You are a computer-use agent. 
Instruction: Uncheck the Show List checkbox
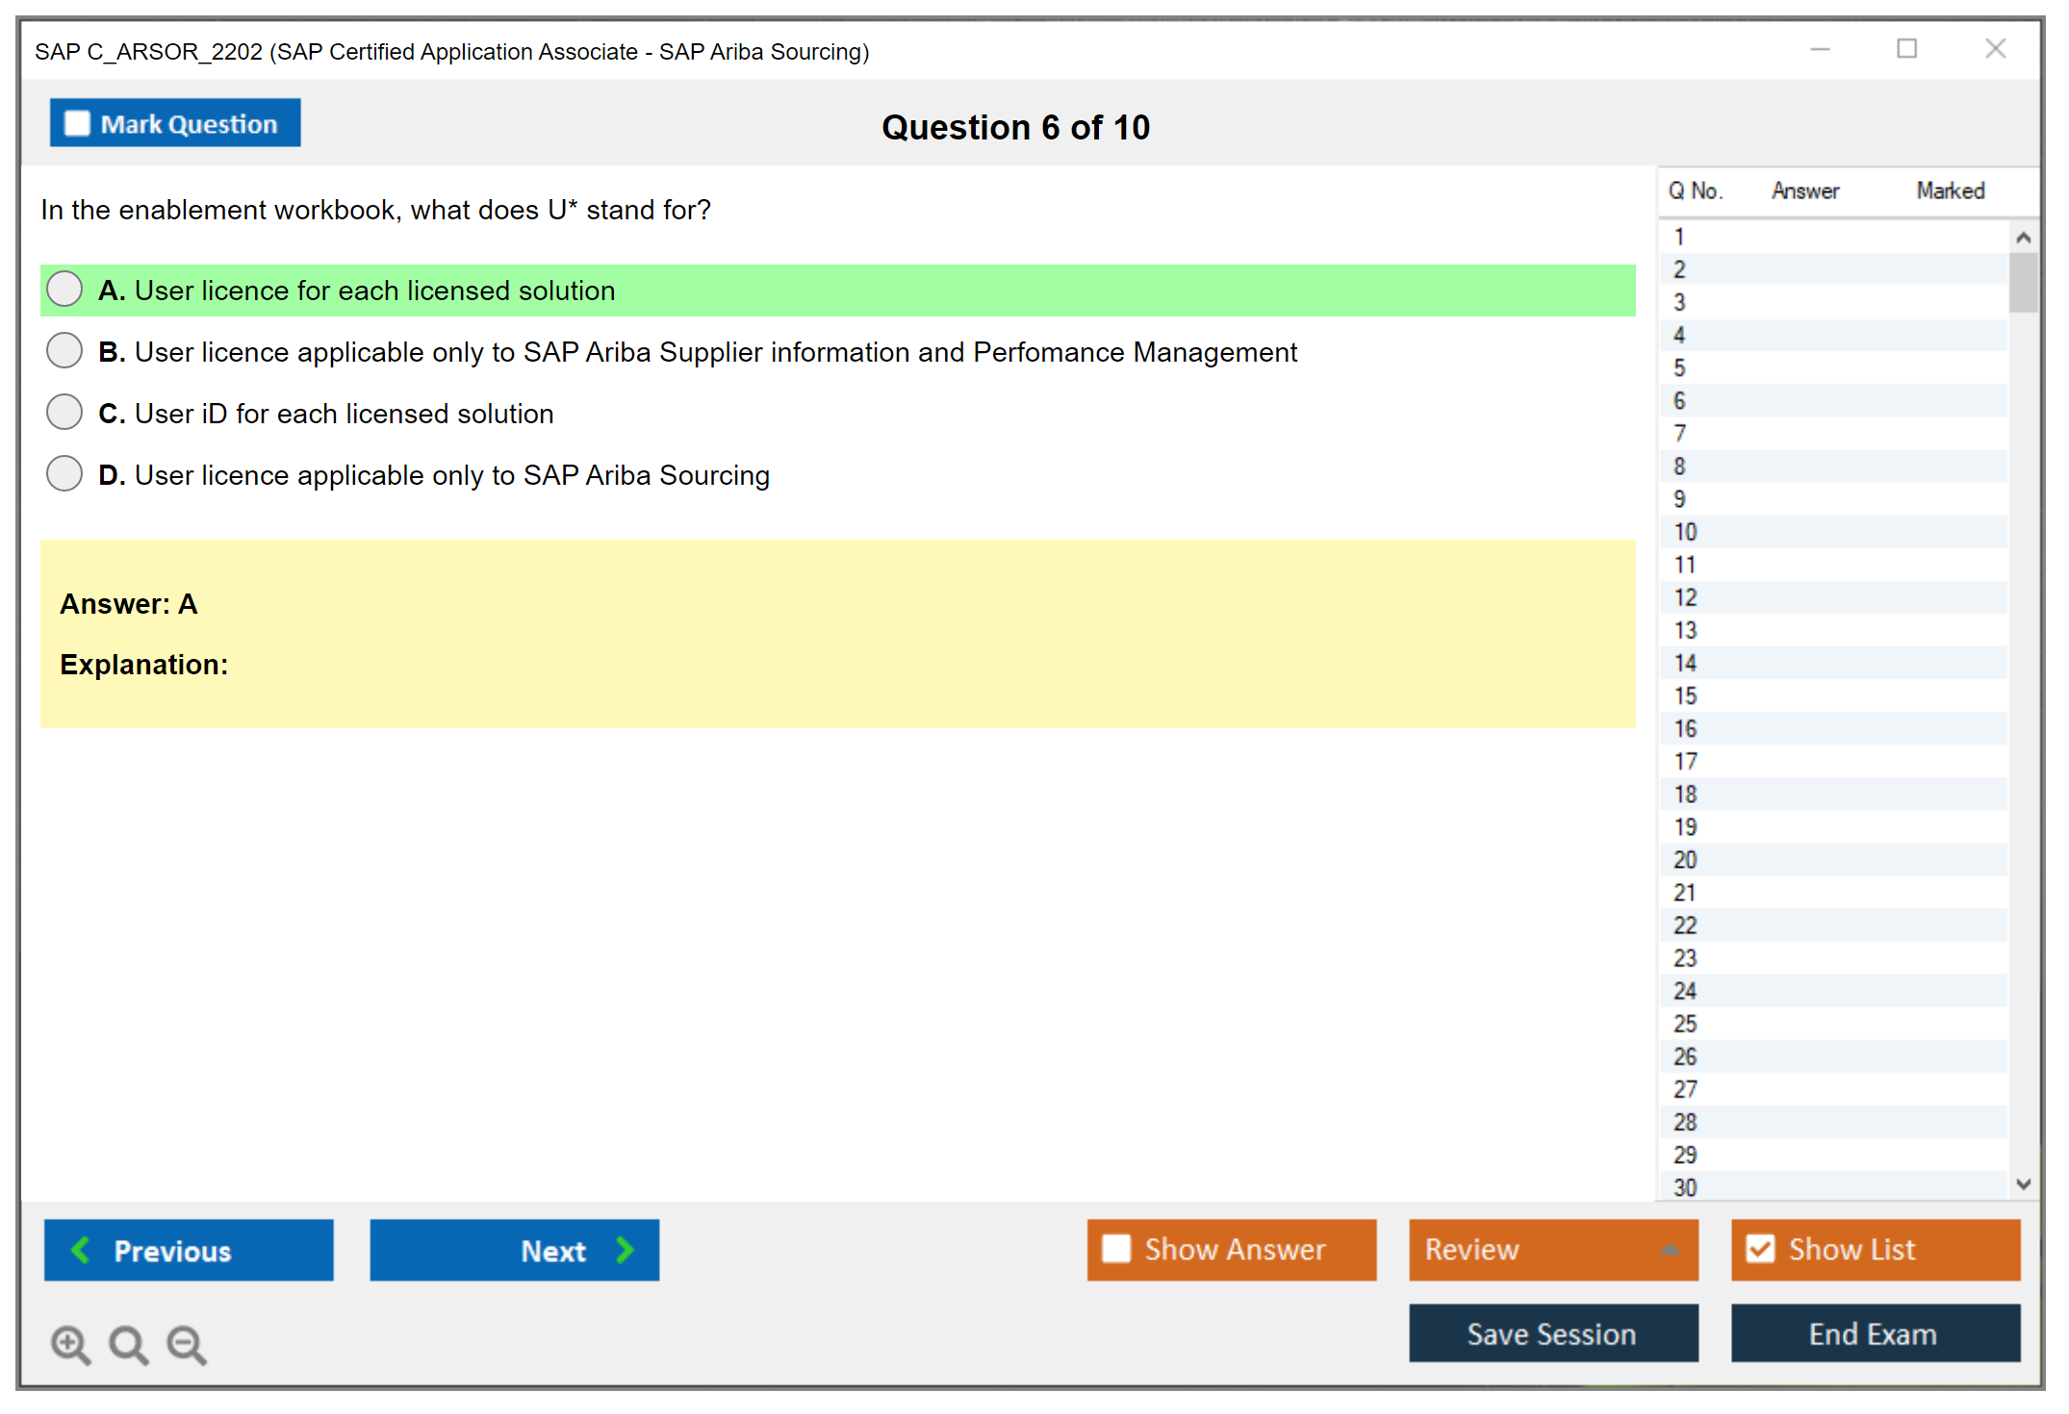(1760, 1249)
